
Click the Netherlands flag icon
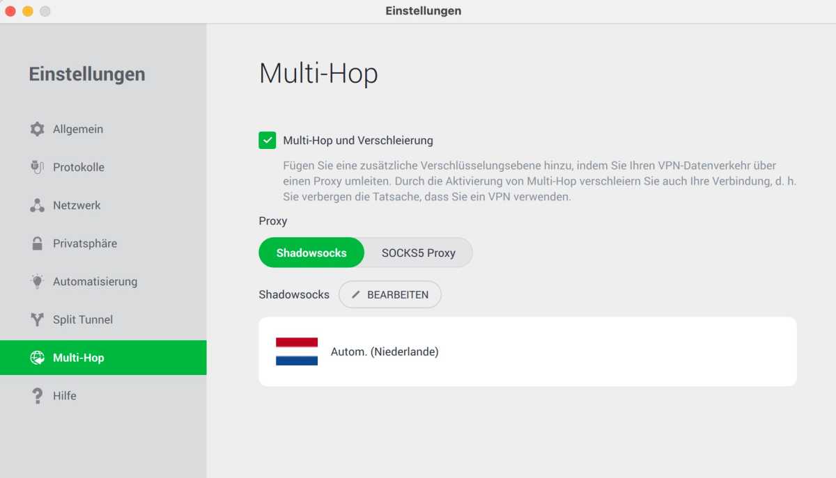297,352
